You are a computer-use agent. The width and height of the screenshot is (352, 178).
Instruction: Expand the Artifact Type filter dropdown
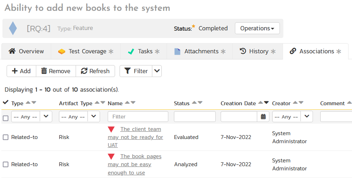pyautogui.click(x=93, y=116)
